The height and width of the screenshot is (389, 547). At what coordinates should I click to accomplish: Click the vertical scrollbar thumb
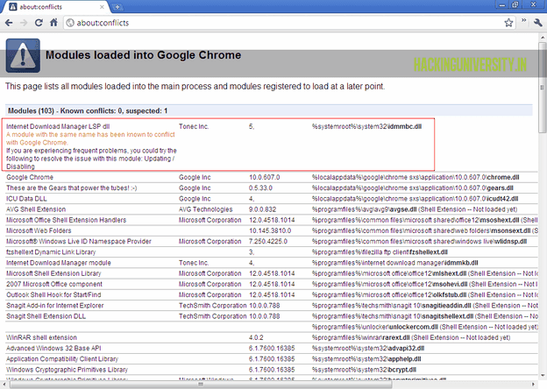coord(543,87)
